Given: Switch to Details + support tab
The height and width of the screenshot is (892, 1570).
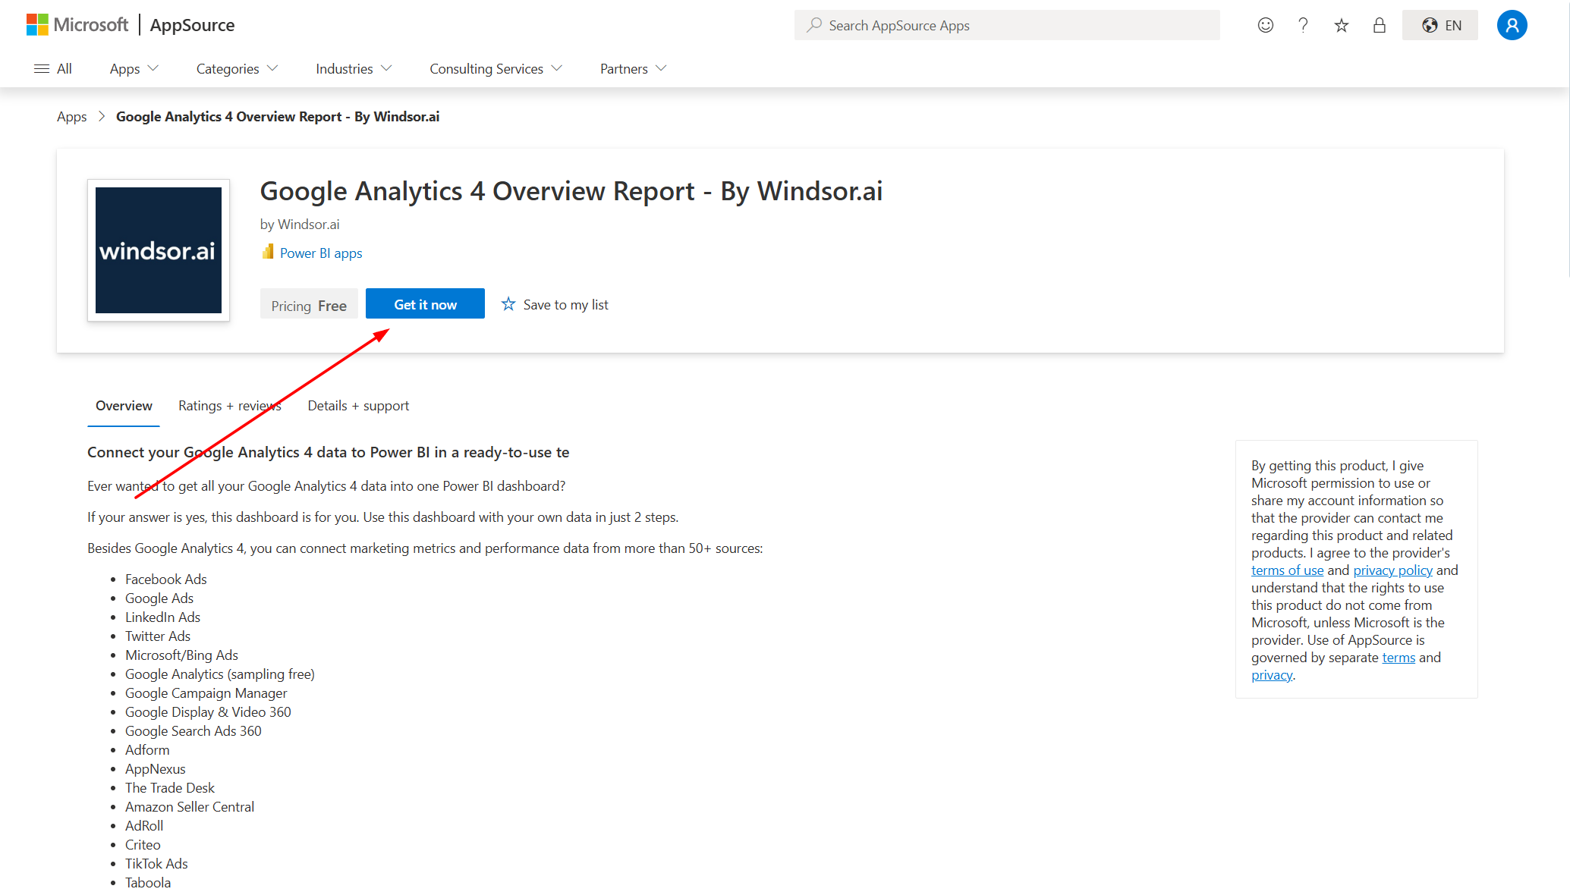Looking at the screenshot, I should click(358, 406).
